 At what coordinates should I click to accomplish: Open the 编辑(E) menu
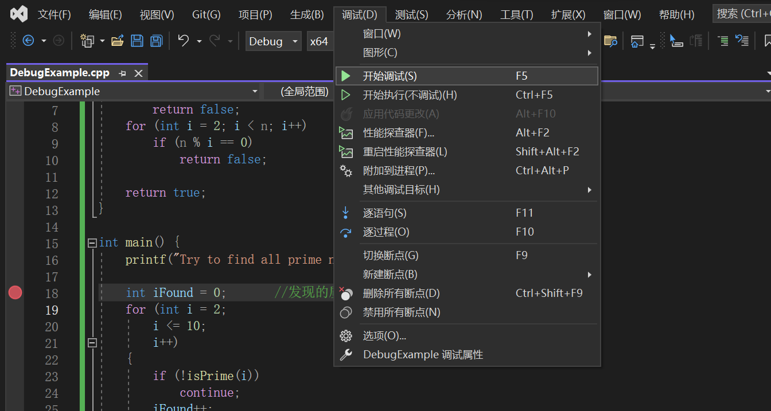tap(106, 14)
